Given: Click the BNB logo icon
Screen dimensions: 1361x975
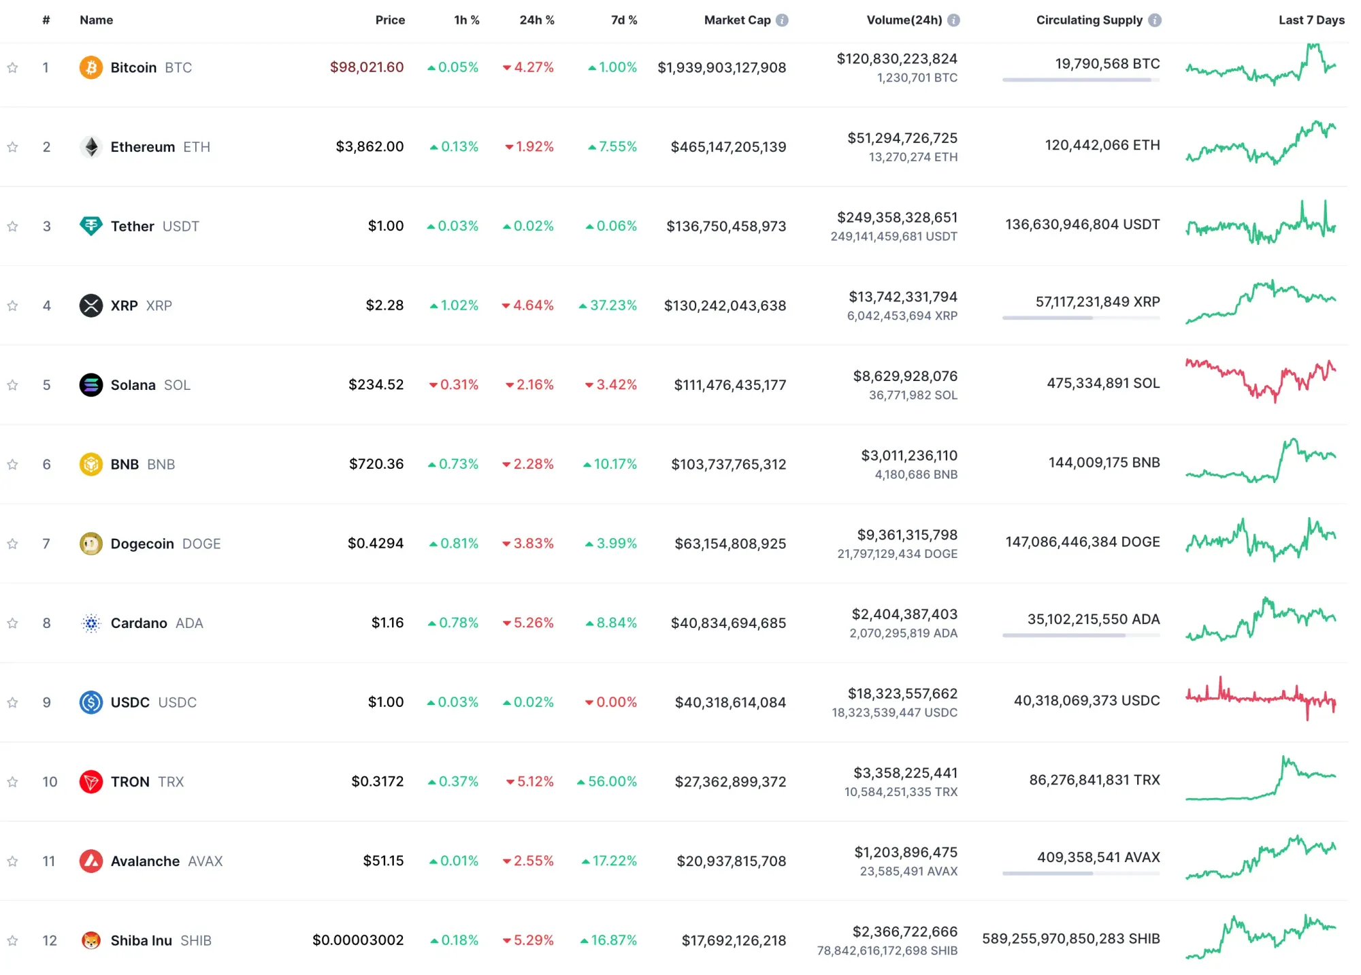Looking at the screenshot, I should tap(91, 464).
